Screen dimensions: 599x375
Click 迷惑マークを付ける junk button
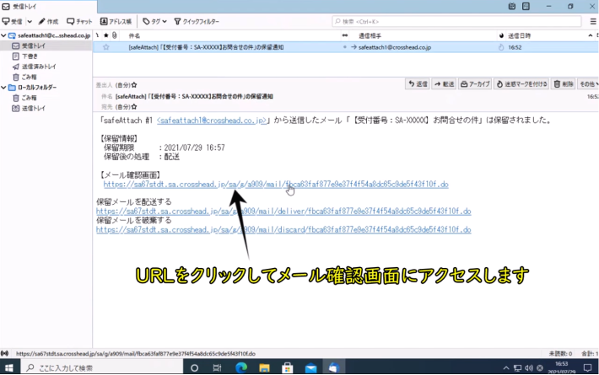point(522,84)
